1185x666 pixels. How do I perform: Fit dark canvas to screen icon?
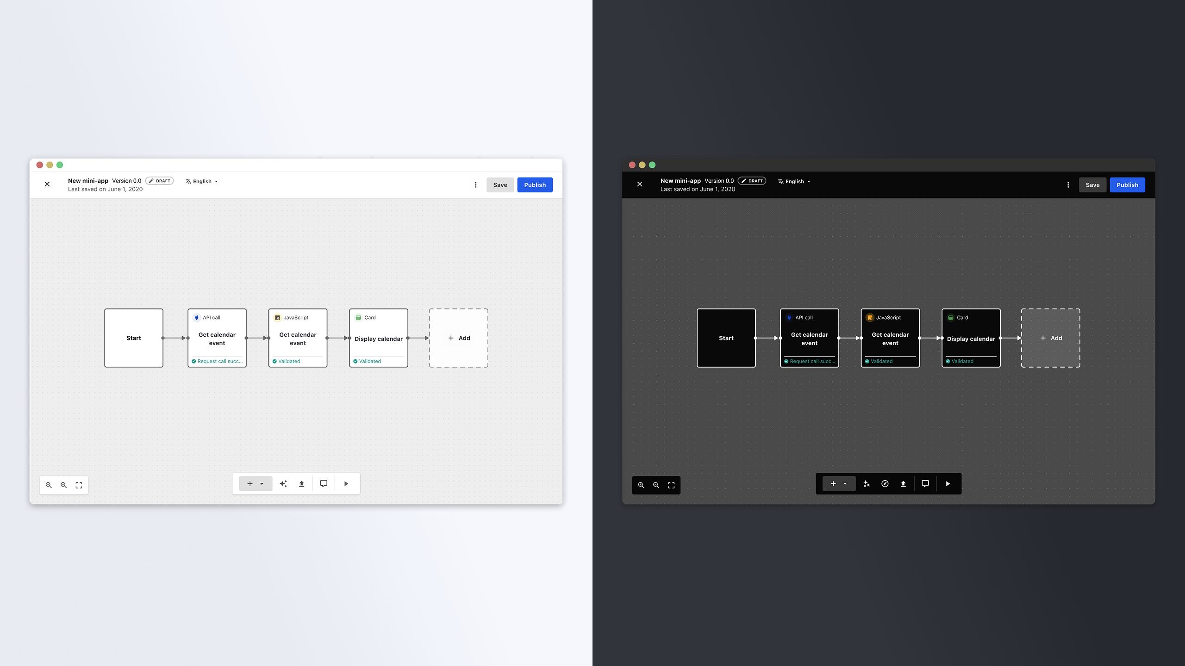click(671, 485)
